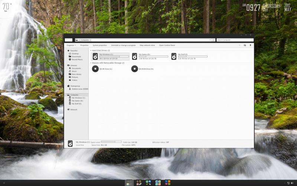Click the My Windows (C:) capacity bar

click(114, 57)
